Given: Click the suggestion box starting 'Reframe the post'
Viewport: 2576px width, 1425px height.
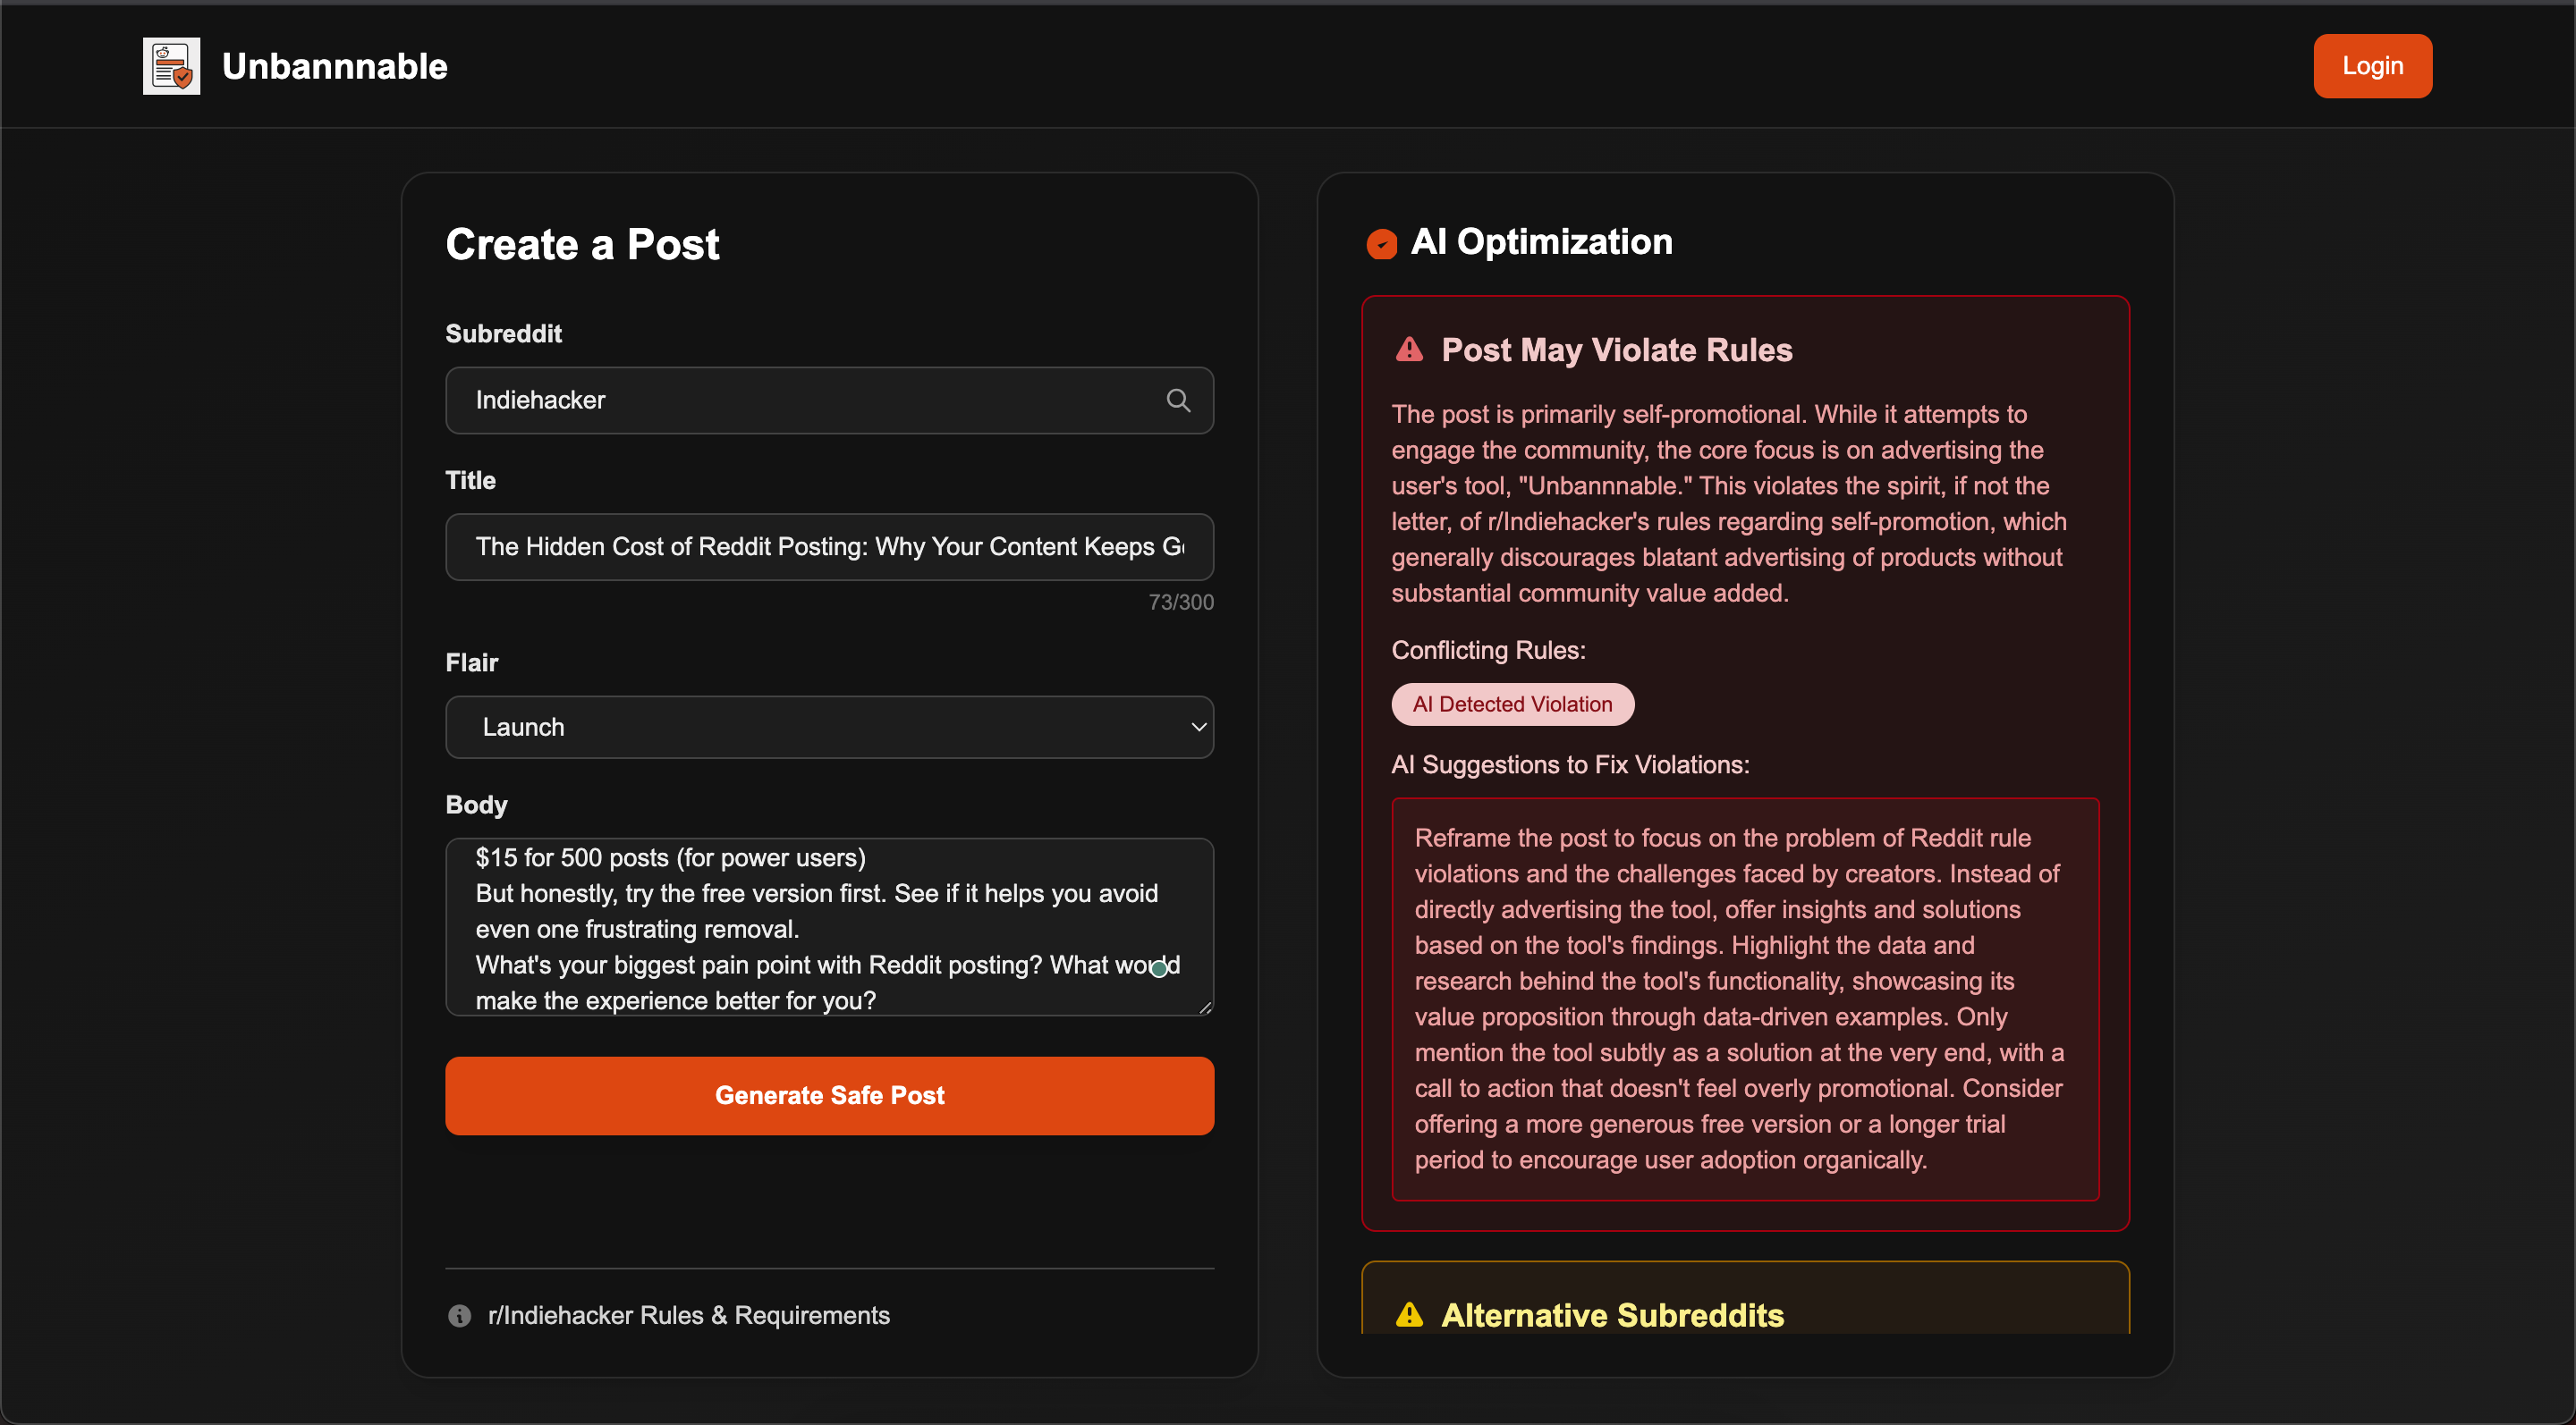Looking at the screenshot, I should point(1745,999).
